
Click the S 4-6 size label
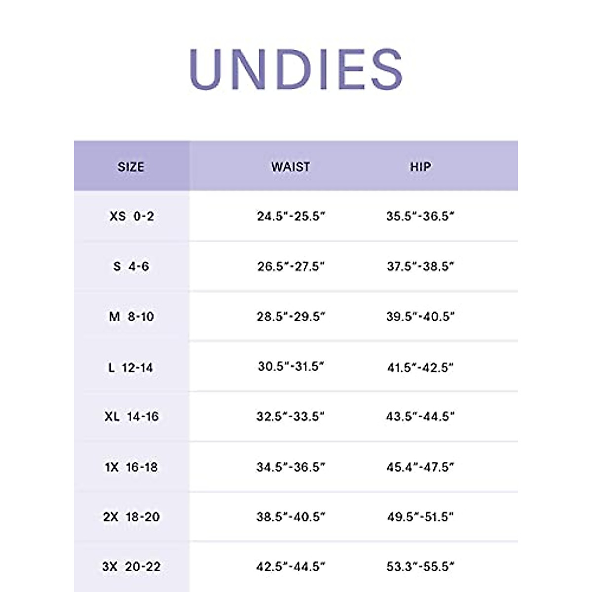click(x=131, y=266)
